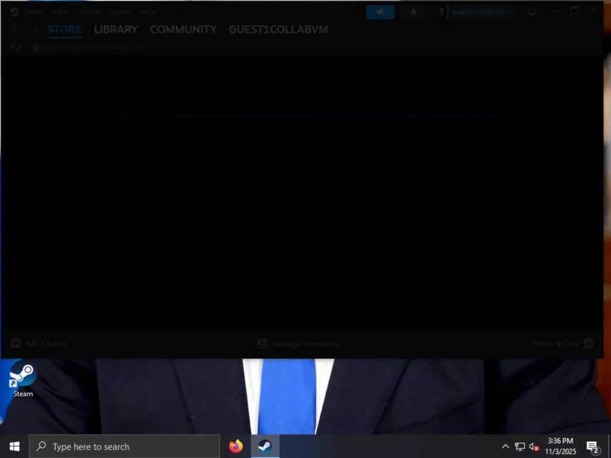611x458 pixels.
Task: Expand the guest1collabvm account dropdown
Action: point(482,12)
